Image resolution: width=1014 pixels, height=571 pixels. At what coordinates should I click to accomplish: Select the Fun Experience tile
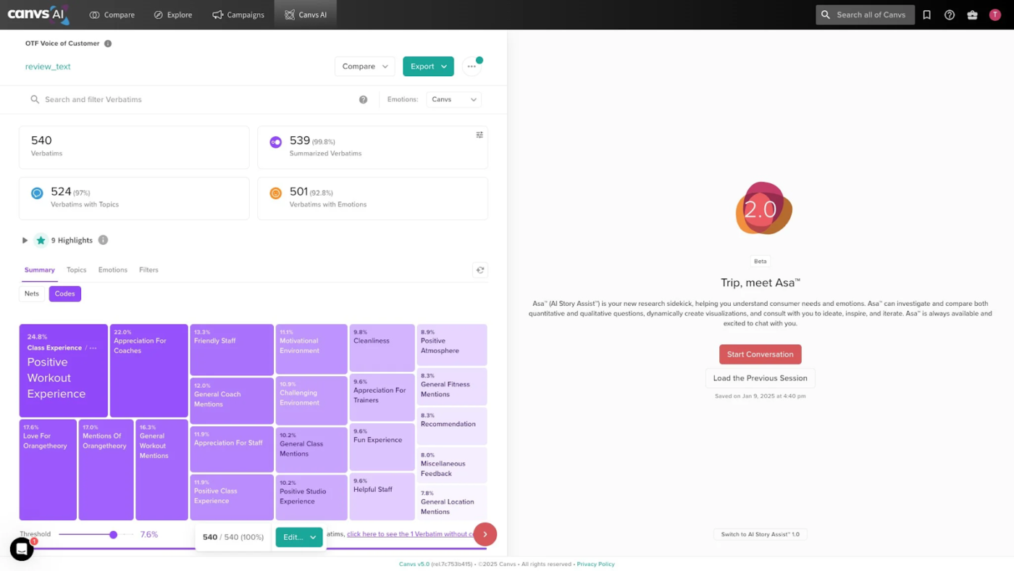tap(382, 447)
